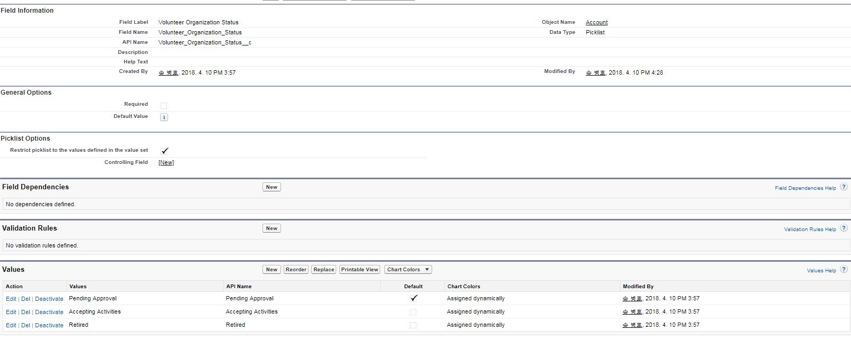Click the Controlling Field [New] link
The width and height of the screenshot is (851, 340).
click(166, 162)
